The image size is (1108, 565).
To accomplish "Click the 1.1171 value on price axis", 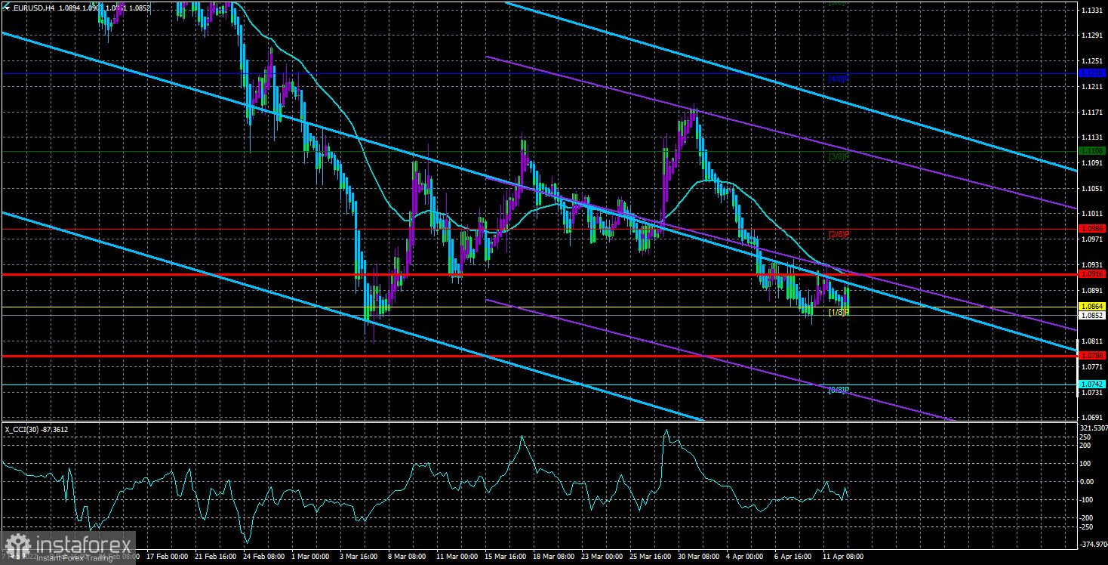I will [1092, 112].
